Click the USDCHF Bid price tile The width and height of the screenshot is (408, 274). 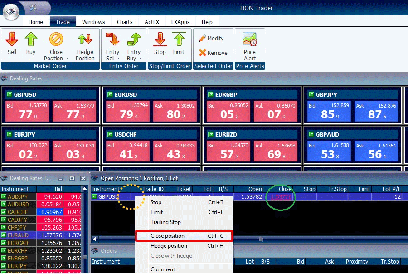[128, 151]
